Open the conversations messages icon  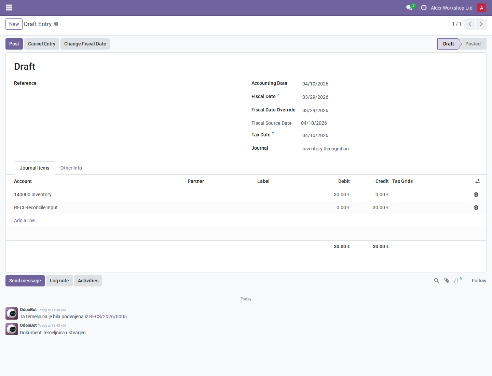point(409,8)
